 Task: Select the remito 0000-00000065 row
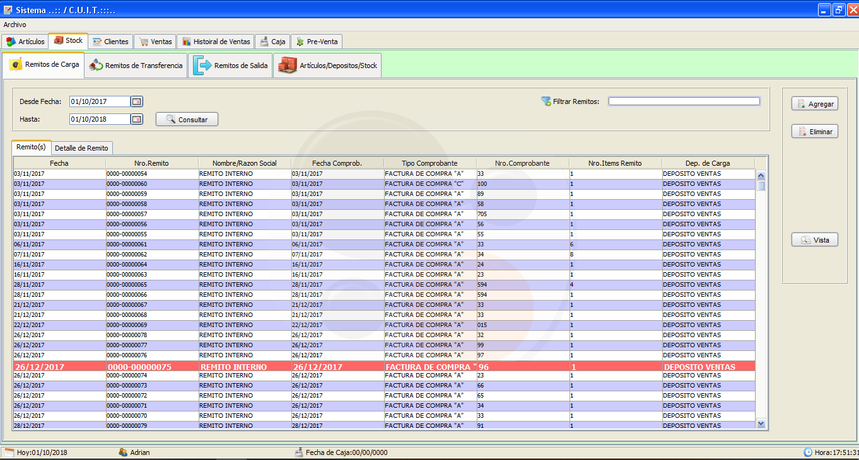pyautogui.click(x=384, y=285)
